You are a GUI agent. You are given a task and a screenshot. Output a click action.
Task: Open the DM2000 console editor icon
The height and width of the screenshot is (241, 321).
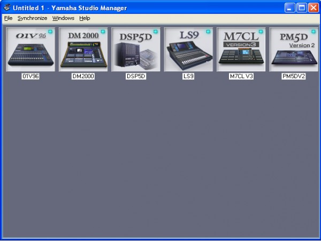(x=83, y=50)
